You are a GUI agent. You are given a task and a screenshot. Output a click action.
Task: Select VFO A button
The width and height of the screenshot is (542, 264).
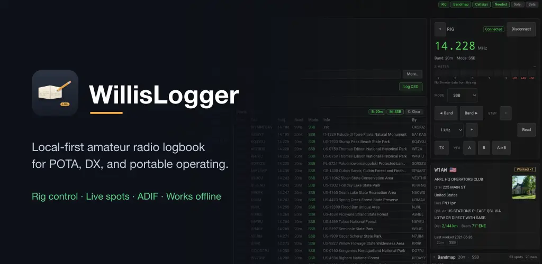(x=469, y=148)
